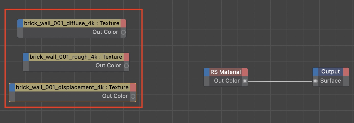Click the blue input square on RS Material
The image size is (354, 123).
coord(207,72)
